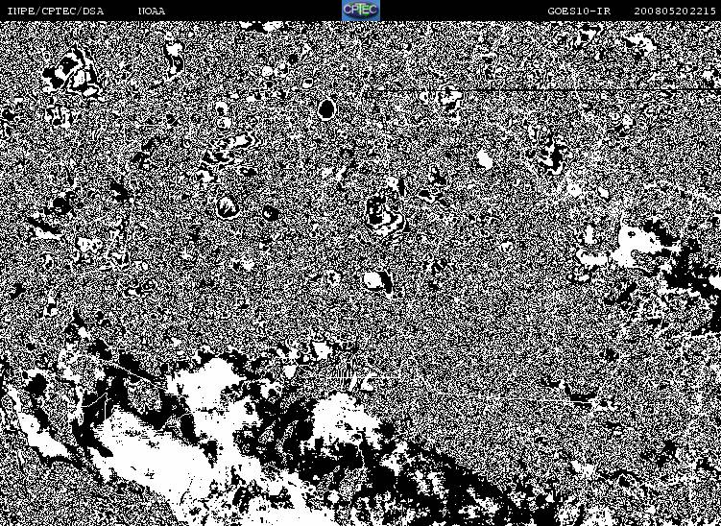
Task: Select the GOES10-IR satellite label
Action: (x=579, y=11)
